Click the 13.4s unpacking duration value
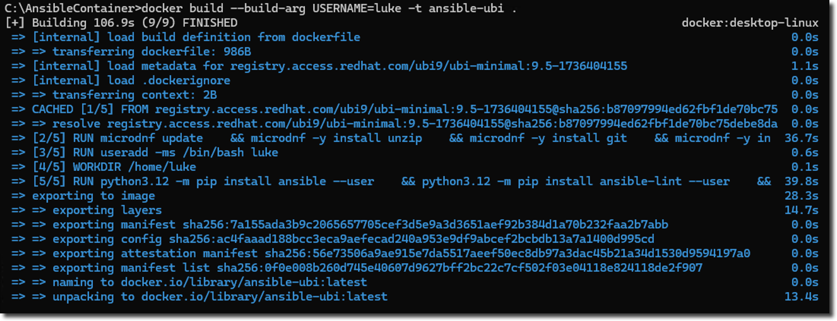 801,297
